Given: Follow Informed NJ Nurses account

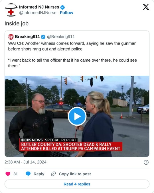Looking at the screenshot, I should point(66,13).
